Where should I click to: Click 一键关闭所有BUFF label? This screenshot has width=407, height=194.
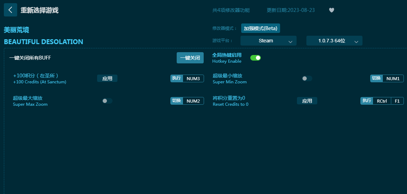[30, 58]
